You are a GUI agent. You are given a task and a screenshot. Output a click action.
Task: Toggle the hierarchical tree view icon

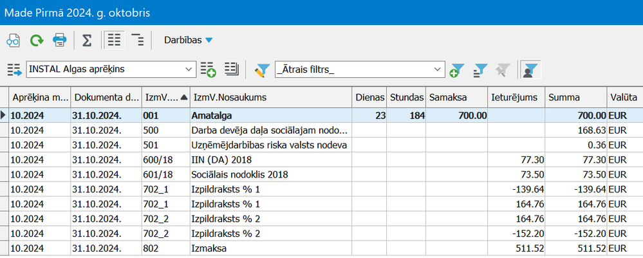point(137,40)
